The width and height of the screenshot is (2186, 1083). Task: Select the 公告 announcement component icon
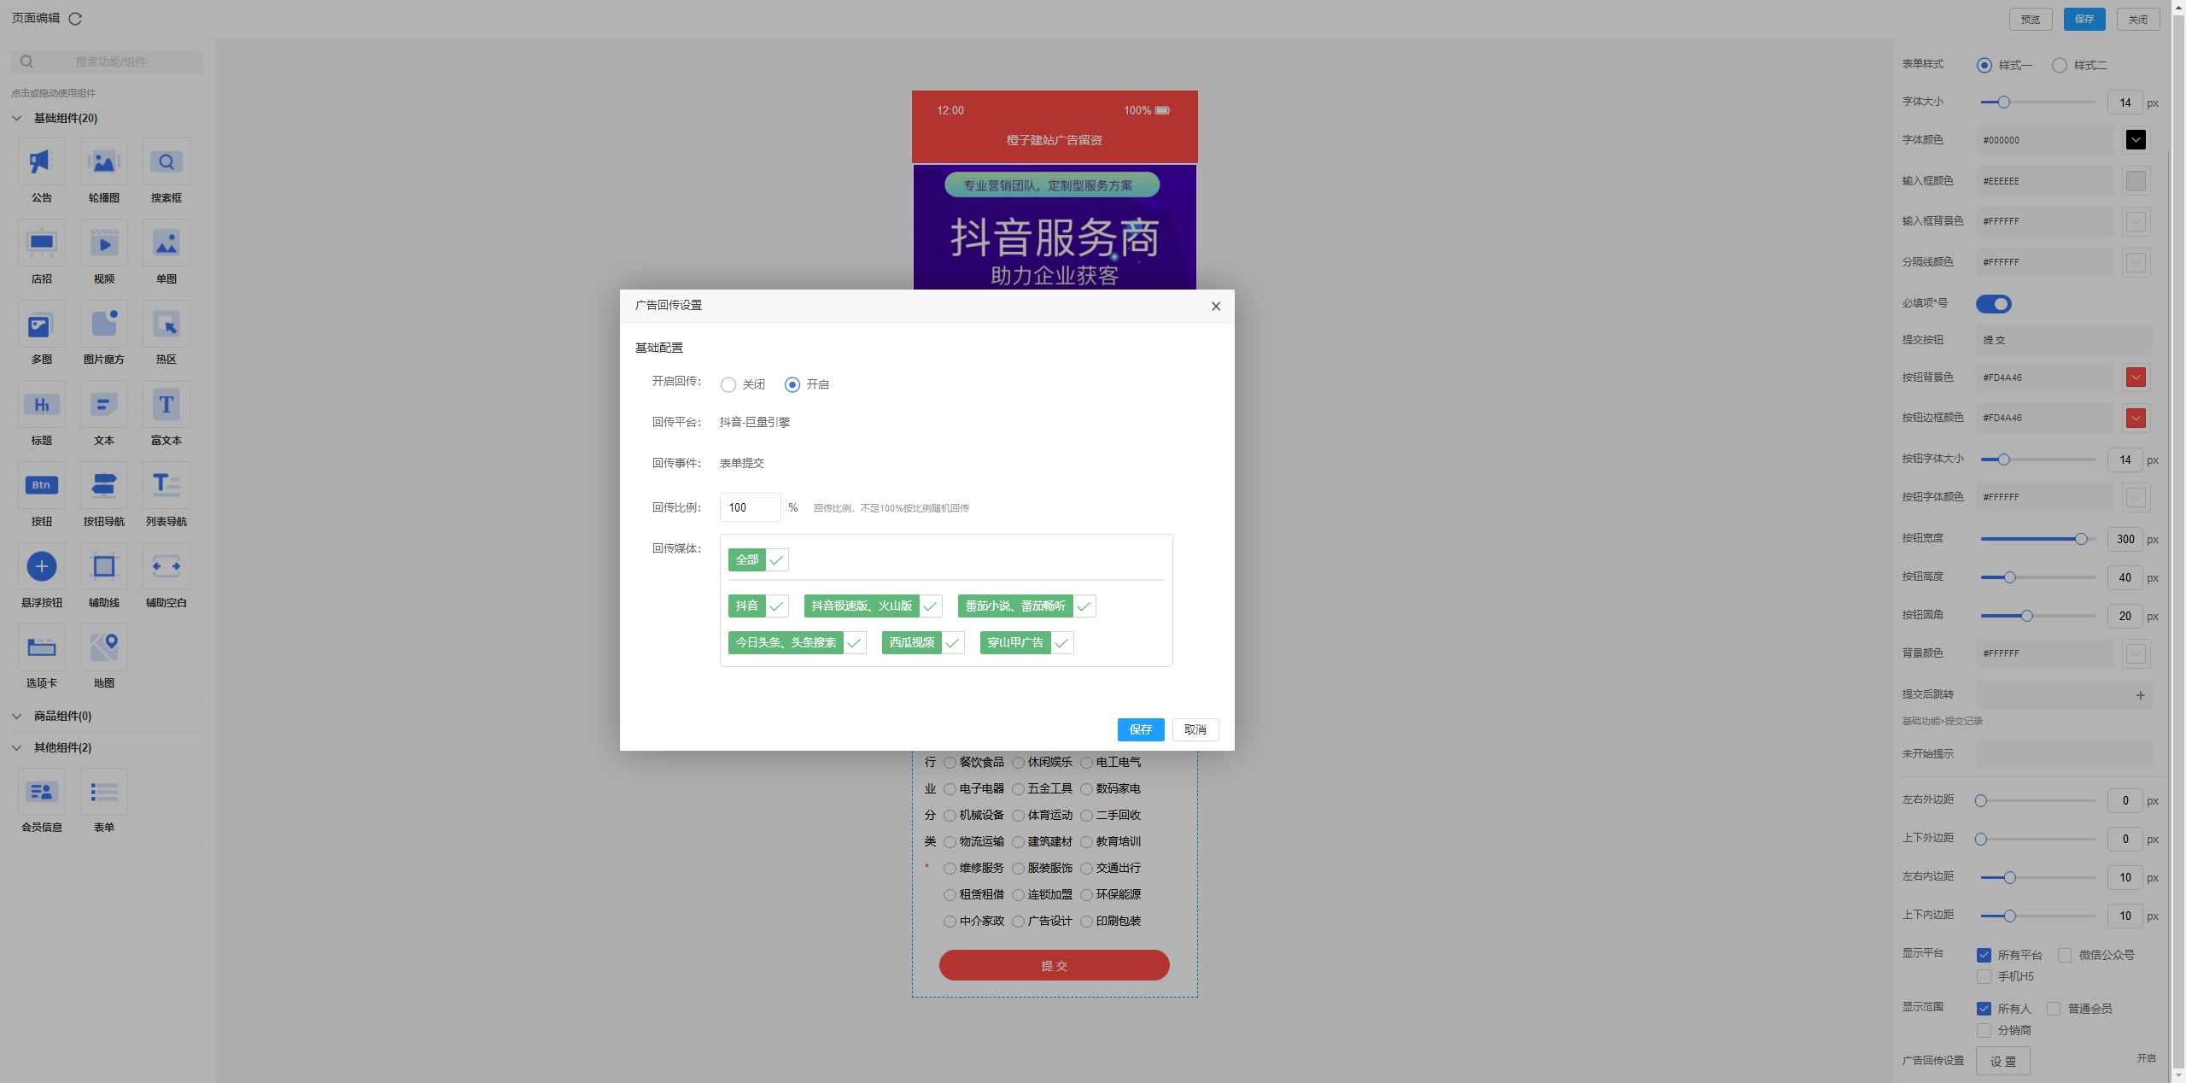41,162
